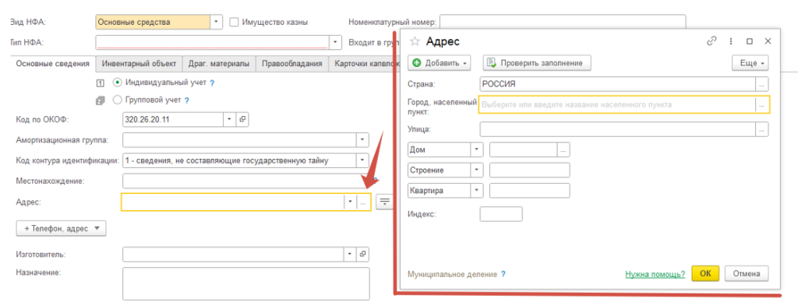
Task: Open the Квартира type dropdown
Action: point(477,191)
